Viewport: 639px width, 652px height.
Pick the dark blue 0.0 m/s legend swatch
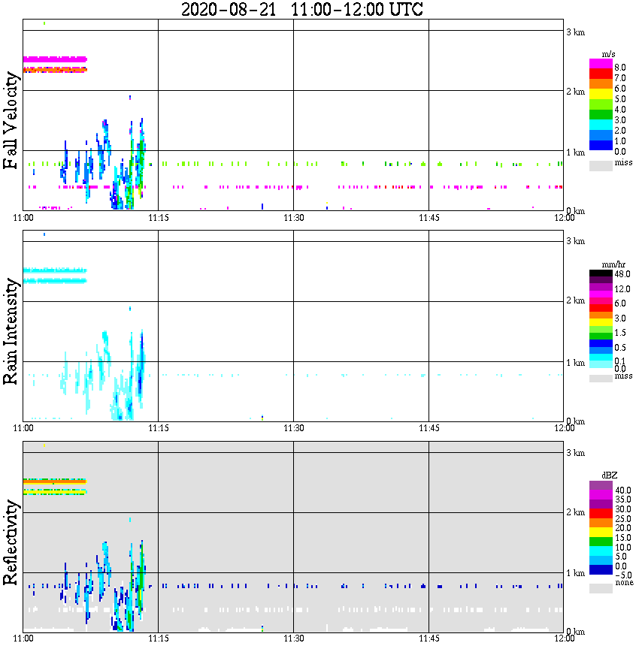[601, 145]
